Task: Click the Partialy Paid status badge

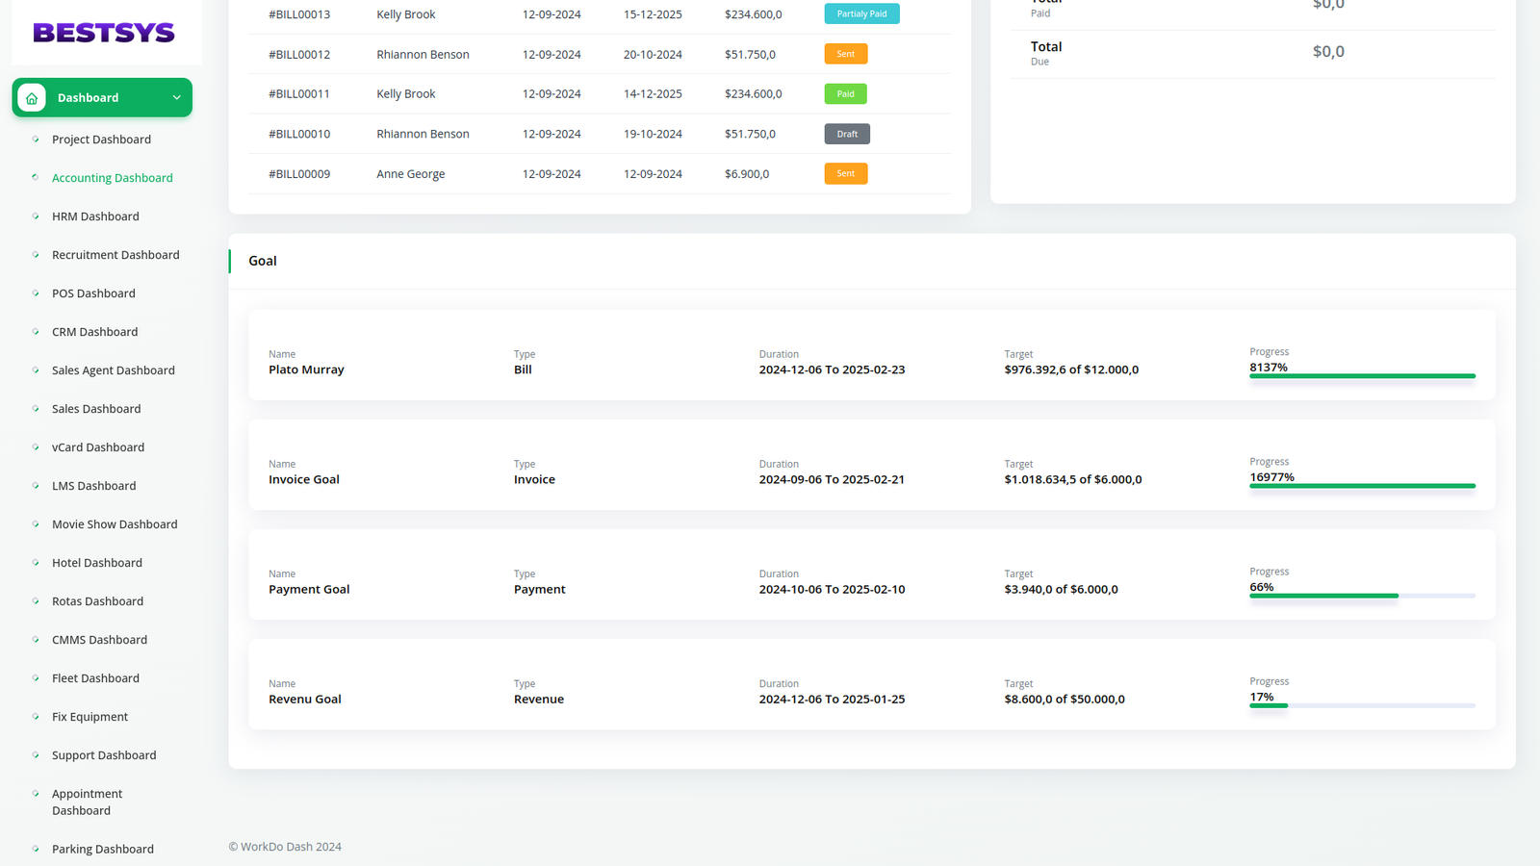Action: (x=861, y=14)
